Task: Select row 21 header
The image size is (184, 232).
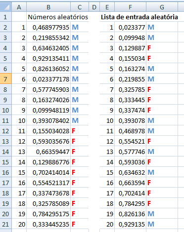Action: click(x=6, y=224)
